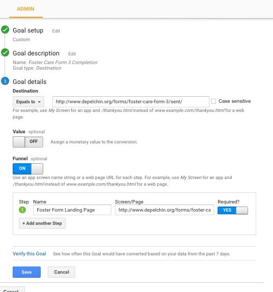This screenshot has width=273, height=292.
Task: Click the Goal description green checkmark icon
Action: point(5,52)
